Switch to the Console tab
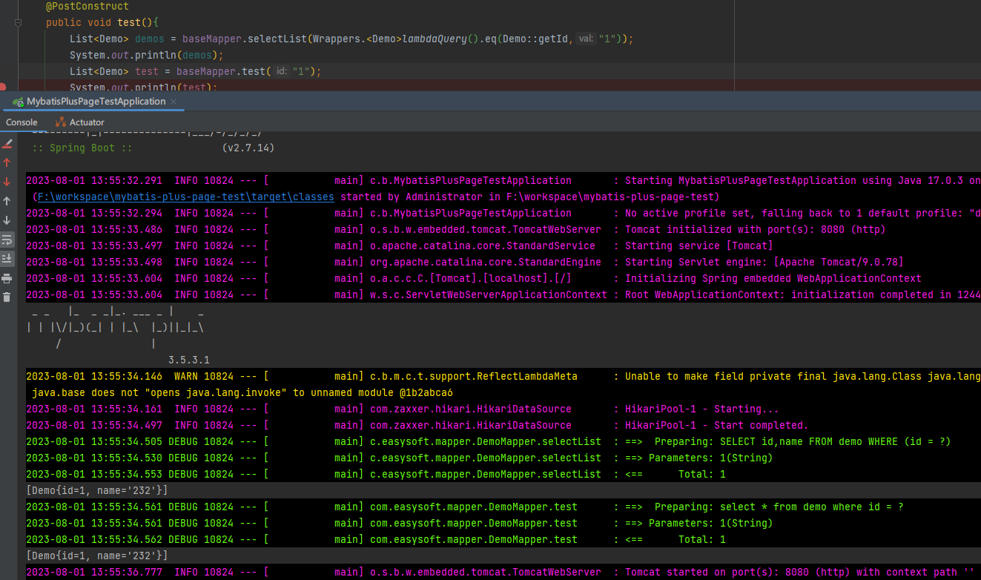The height and width of the screenshot is (580, 981). 22,122
